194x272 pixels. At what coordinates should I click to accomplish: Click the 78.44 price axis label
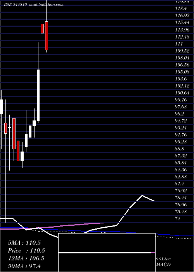(x=181, y=198)
